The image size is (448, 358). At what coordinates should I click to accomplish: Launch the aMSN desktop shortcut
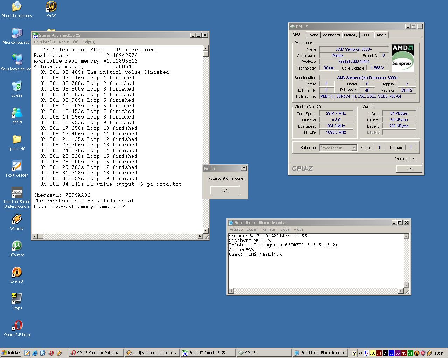coord(17,116)
